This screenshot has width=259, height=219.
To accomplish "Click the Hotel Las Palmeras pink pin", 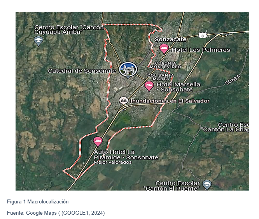I will pos(164,49).
